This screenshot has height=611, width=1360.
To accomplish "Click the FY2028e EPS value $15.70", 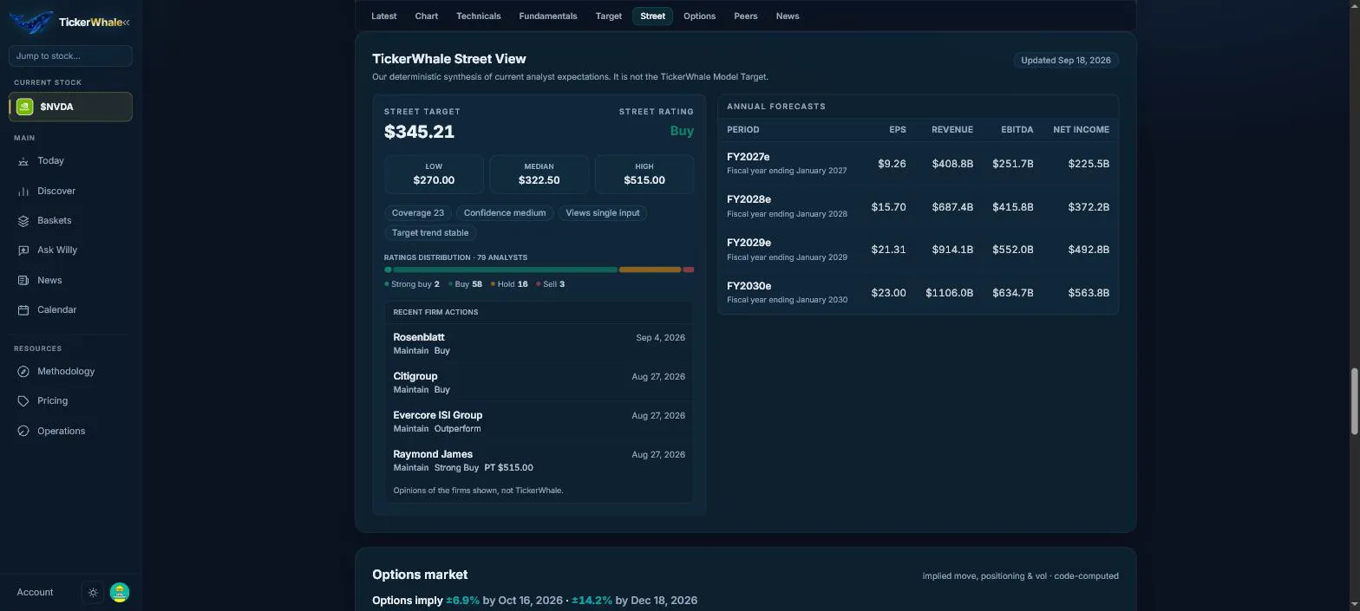I will point(888,207).
